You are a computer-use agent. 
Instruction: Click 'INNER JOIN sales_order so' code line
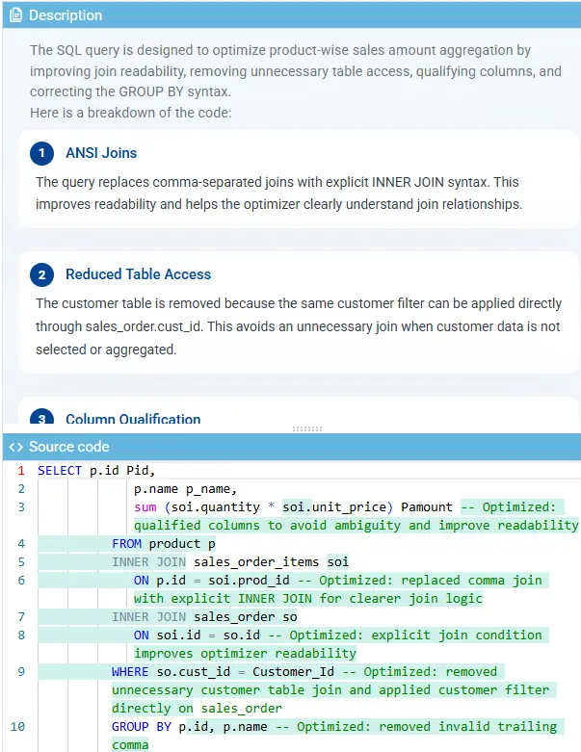[x=204, y=617]
